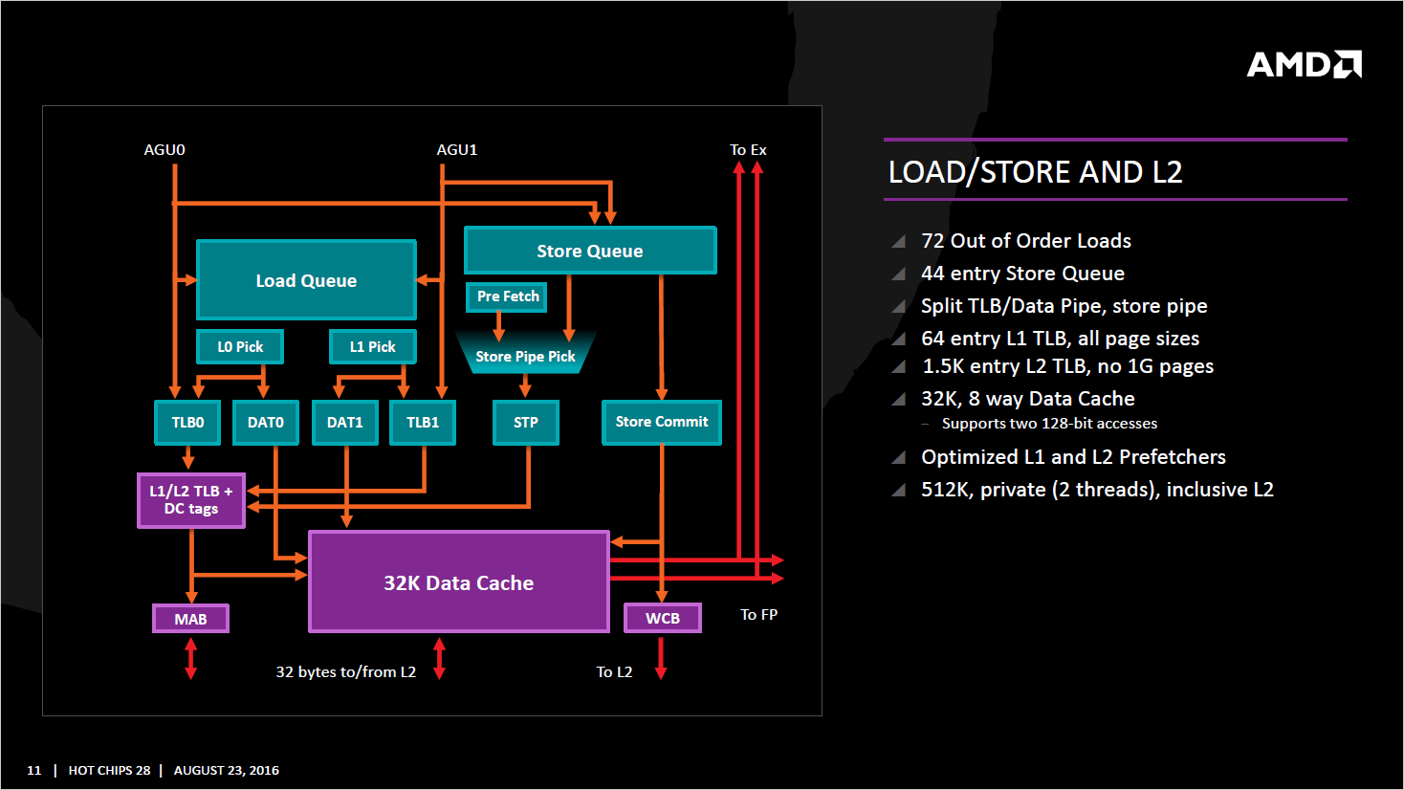The height and width of the screenshot is (790, 1404).
Task: Select the STP block
Action: 525,422
